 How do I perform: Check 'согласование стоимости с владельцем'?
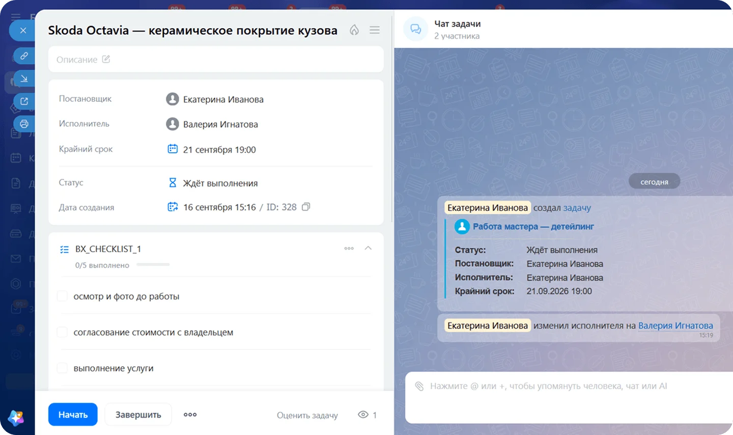point(62,332)
